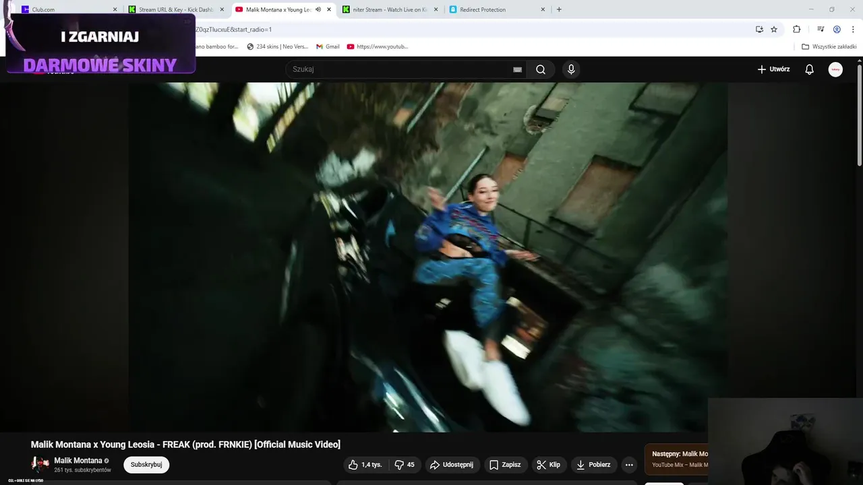Click the FREAK video title text
Image resolution: width=863 pixels, height=485 pixels.
[x=185, y=445]
